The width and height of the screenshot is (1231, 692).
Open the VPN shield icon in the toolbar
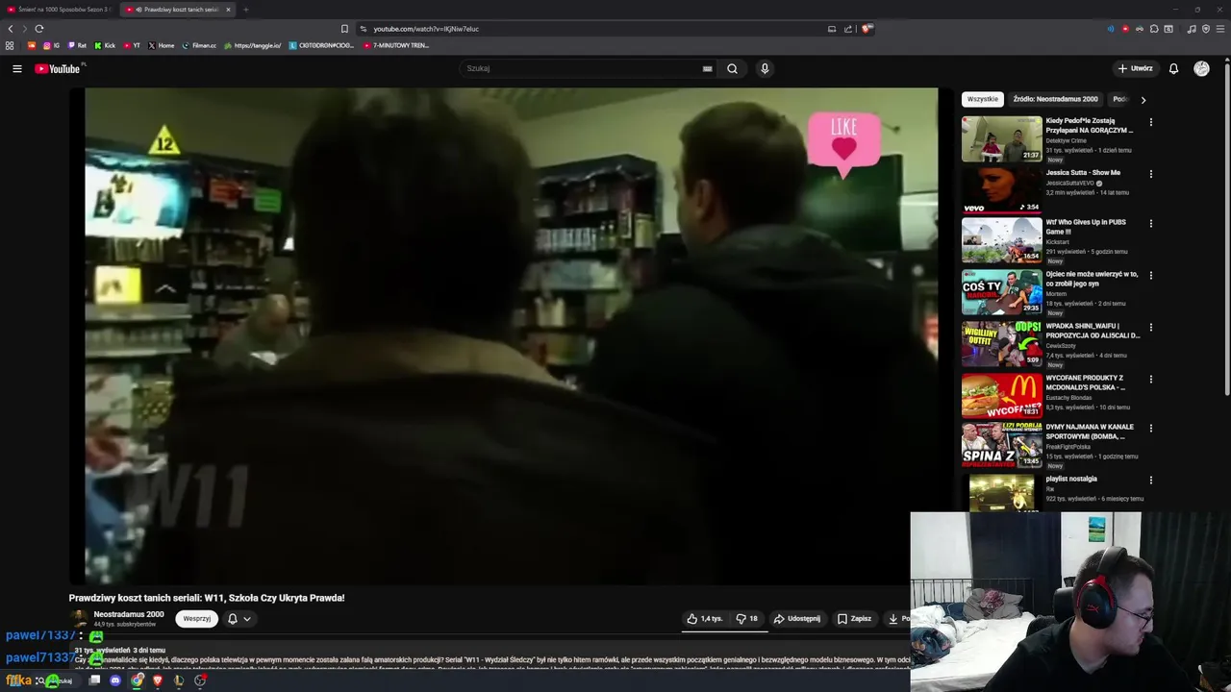(x=1206, y=29)
